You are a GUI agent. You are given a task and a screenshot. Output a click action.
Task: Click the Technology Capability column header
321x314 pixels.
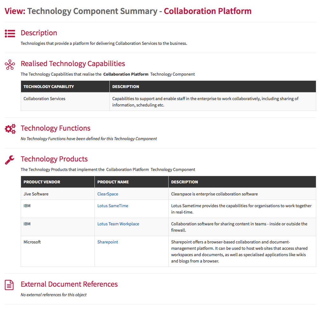pyautogui.click(x=65, y=86)
